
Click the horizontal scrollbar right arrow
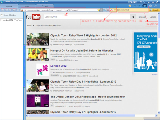click(x=156, y=115)
